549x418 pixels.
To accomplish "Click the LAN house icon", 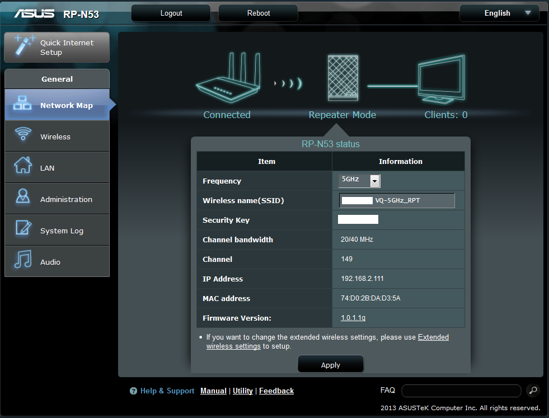I will click(x=22, y=166).
